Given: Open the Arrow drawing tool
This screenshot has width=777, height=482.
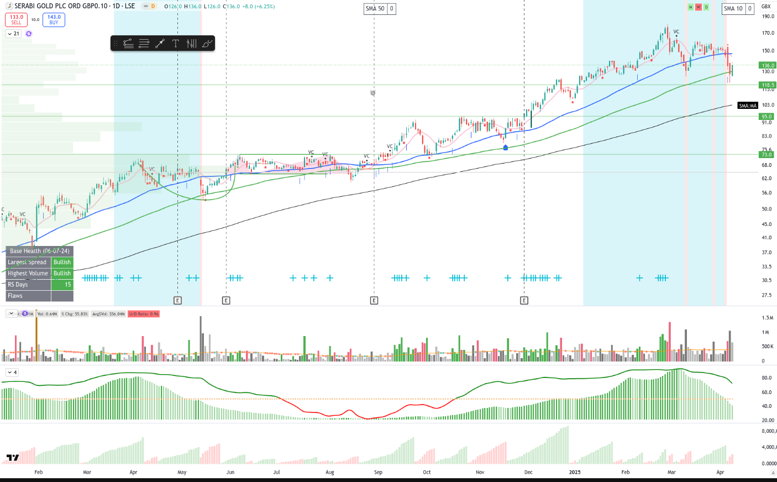Looking at the screenshot, I should [160, 44].
